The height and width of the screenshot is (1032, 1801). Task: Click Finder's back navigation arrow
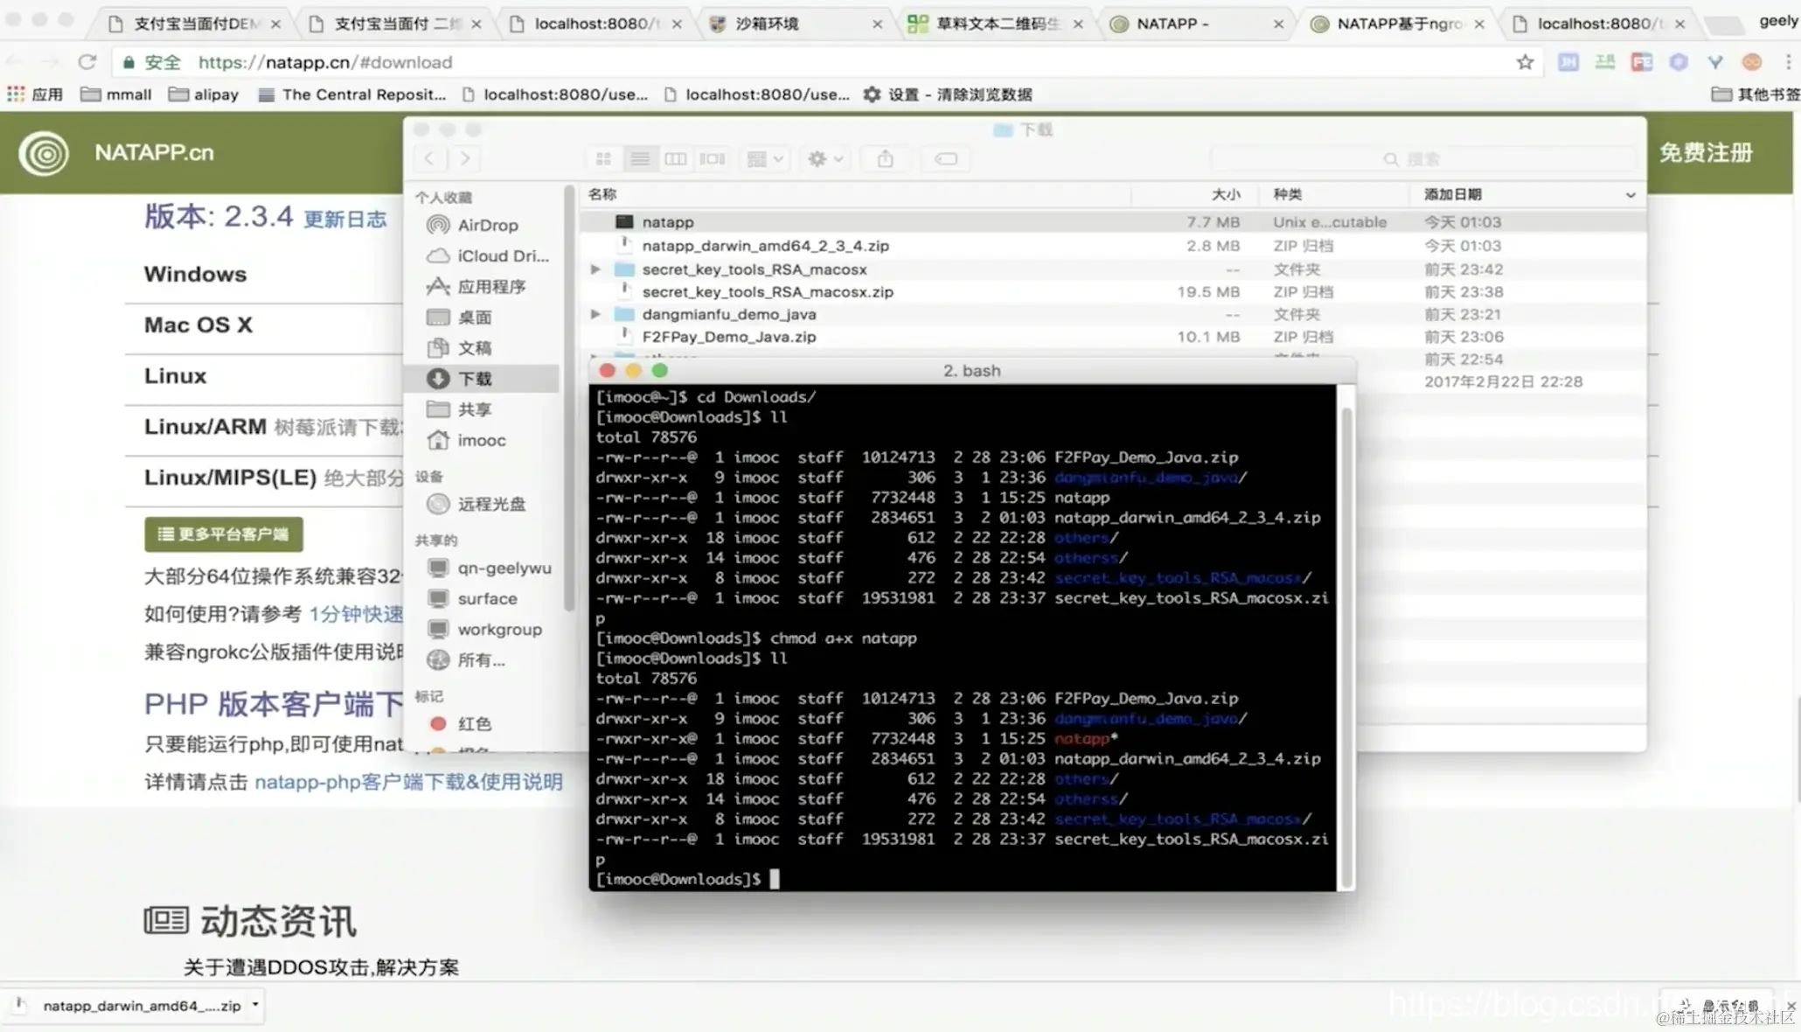429,159
